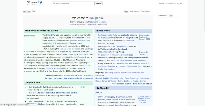Open the View source tab
Viewport: 205px width, 106px height.
tap(134, 11)
